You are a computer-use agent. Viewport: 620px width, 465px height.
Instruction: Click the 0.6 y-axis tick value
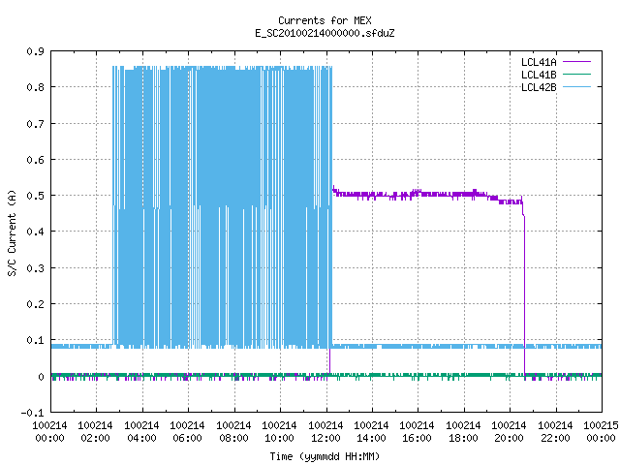coord(35,160)
